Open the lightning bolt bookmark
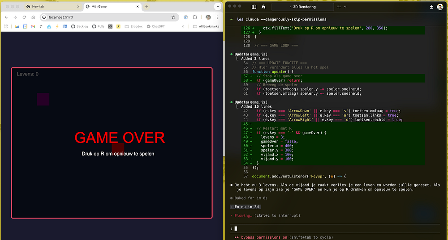This screenshot has height=240, width=448. click(57, 26)
